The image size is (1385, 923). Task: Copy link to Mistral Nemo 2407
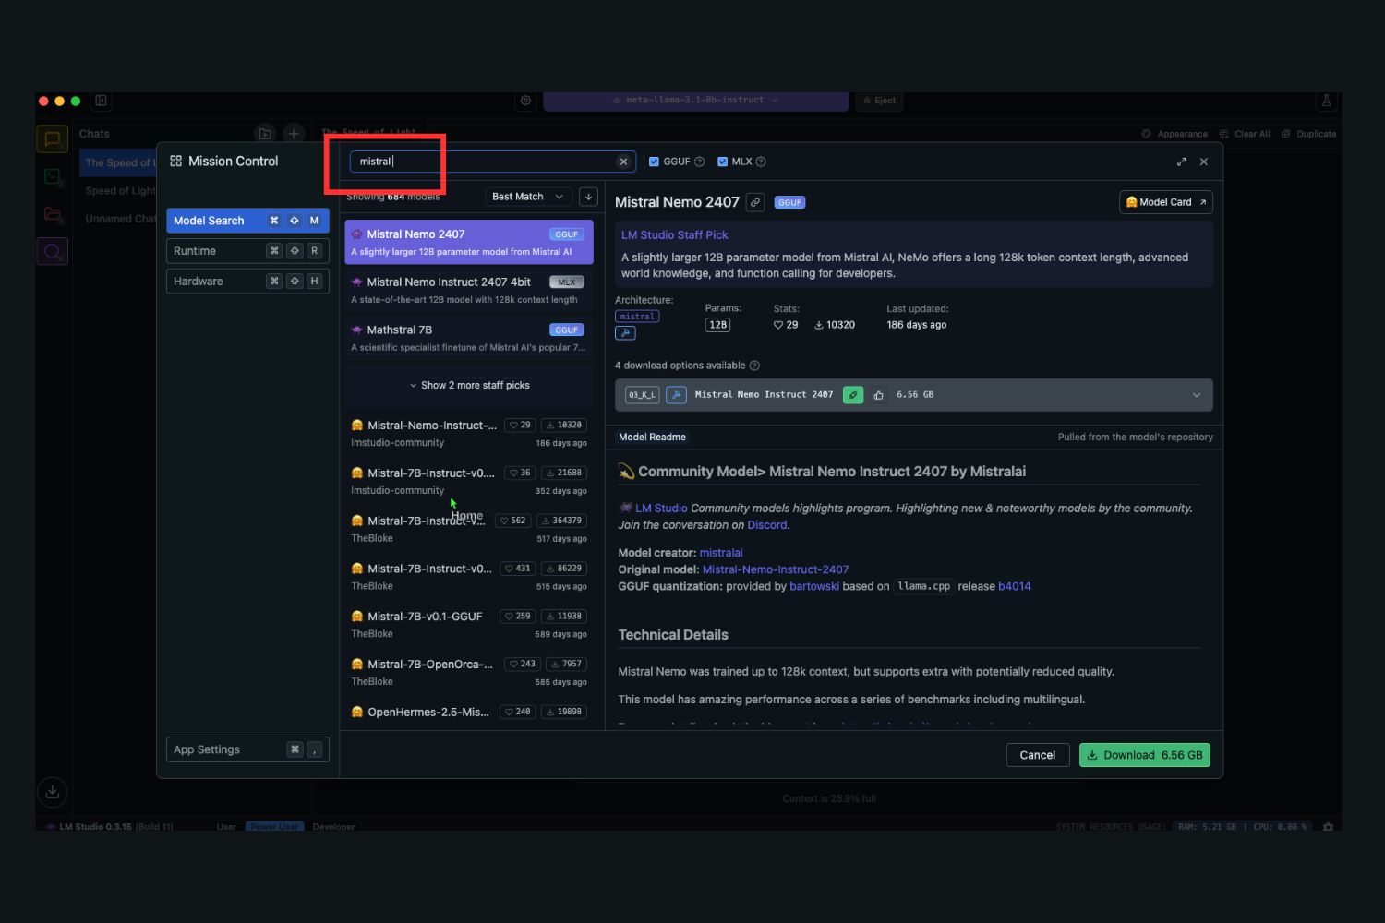(755, 202)
